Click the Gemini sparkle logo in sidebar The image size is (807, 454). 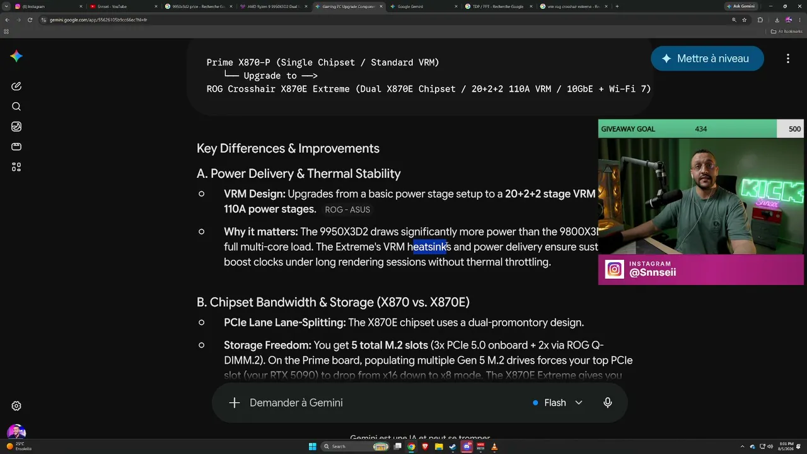click(16, 57)
